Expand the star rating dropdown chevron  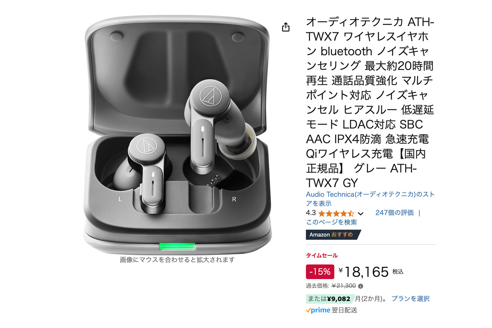(x=361, y=214)
